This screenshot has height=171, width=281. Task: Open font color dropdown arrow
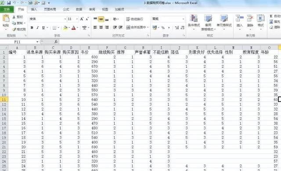pyautogui.click(x=77, y=28)
